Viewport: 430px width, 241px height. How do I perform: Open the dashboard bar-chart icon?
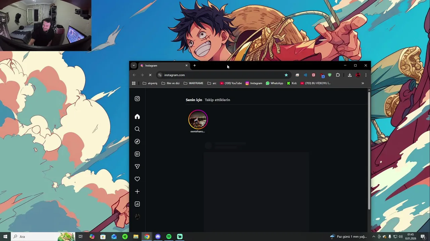(x=137, y=204)
